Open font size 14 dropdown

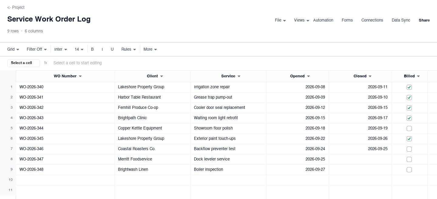[79, 49]
